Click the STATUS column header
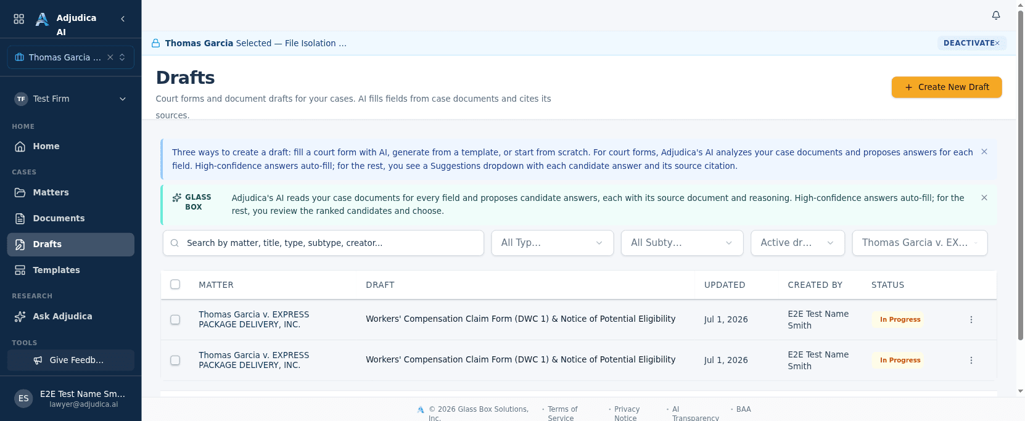 click(x=887, y=285)
